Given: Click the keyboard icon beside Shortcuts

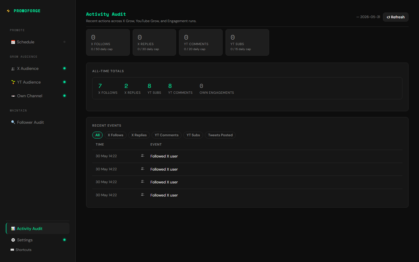Looking at the screenshot, I should (12, 250).
